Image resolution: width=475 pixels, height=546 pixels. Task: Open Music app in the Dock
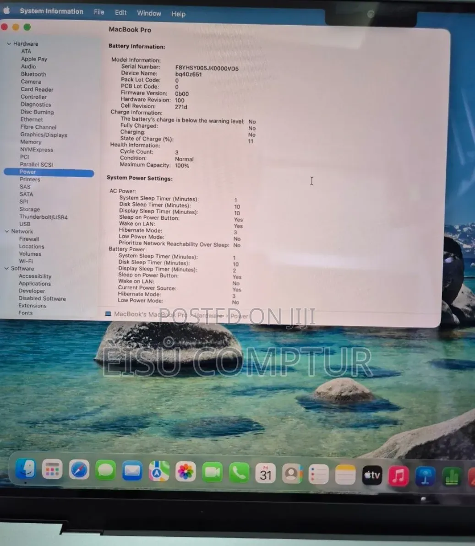(x=399, y=476)
